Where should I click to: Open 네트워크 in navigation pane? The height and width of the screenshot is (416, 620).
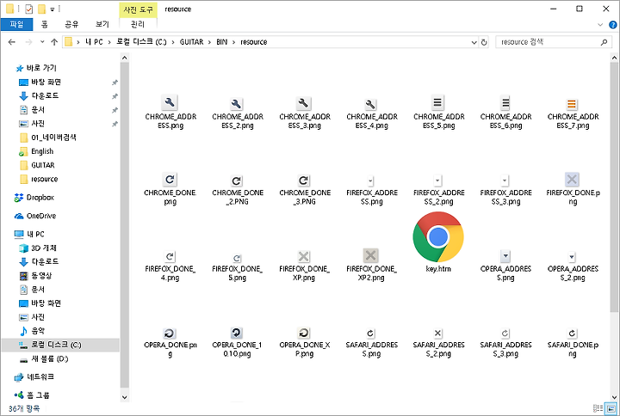(40, 377)
